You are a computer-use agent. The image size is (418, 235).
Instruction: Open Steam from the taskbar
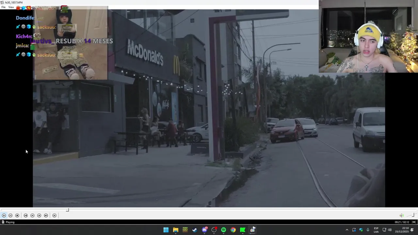(x=195, y=230)
